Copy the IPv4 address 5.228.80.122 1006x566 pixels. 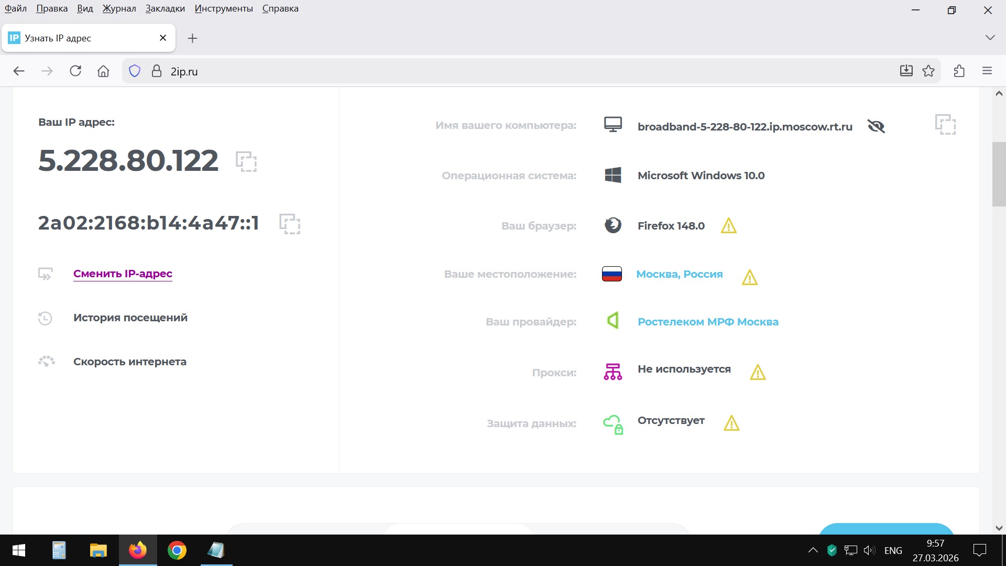[x=246, y=161]
